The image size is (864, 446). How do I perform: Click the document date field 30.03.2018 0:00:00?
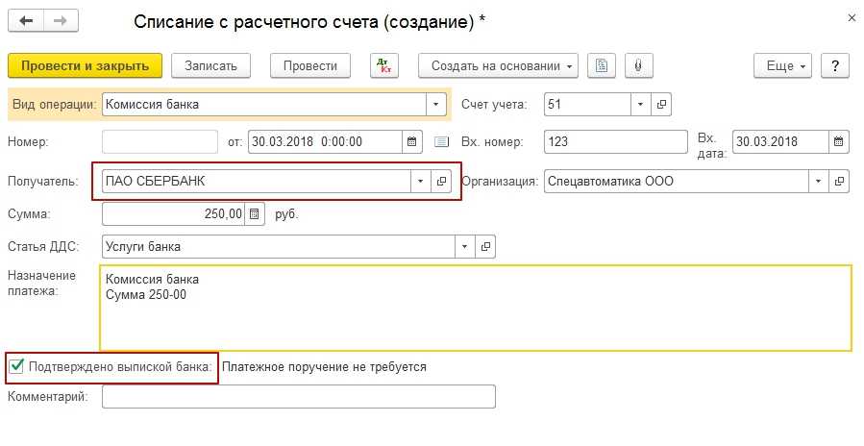pos(325,141)
